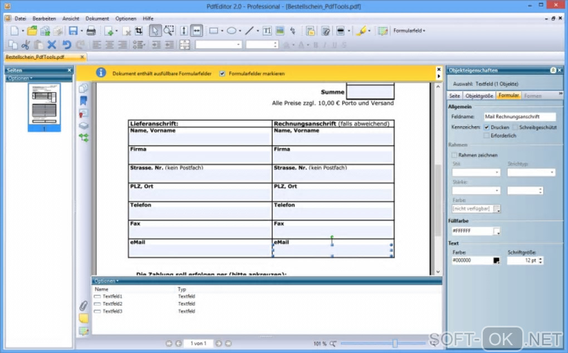Click the Undo arrow icon
Image resolution: width=568 pixels, height=353 pixels.
point(67,45)
